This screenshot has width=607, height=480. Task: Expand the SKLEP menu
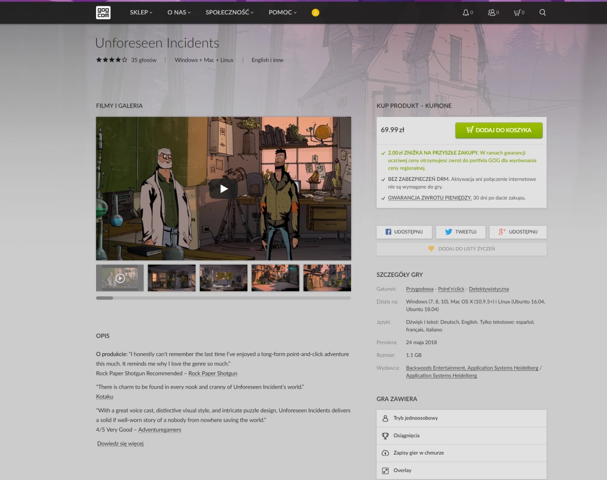(x=141, y=13)
